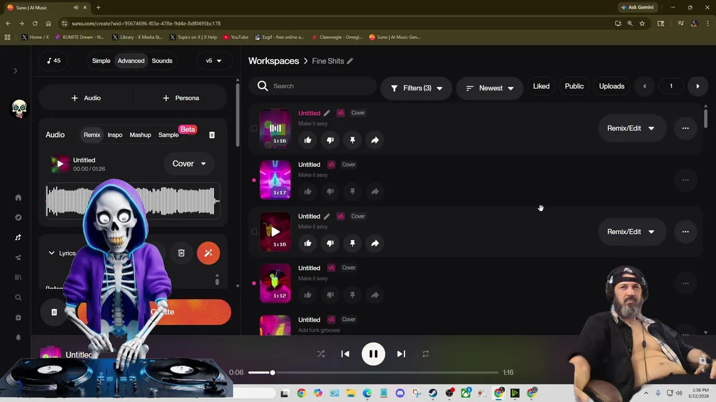
Task: Skip to the next track
Action: click(401, 354)
